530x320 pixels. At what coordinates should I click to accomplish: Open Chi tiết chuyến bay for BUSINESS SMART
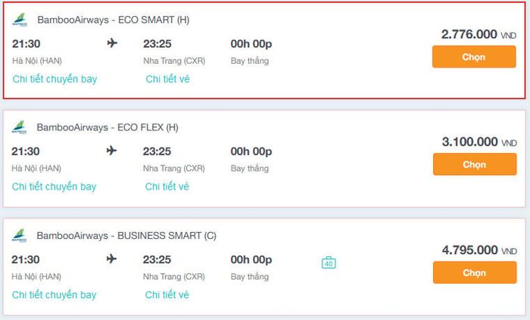(54, 295)
